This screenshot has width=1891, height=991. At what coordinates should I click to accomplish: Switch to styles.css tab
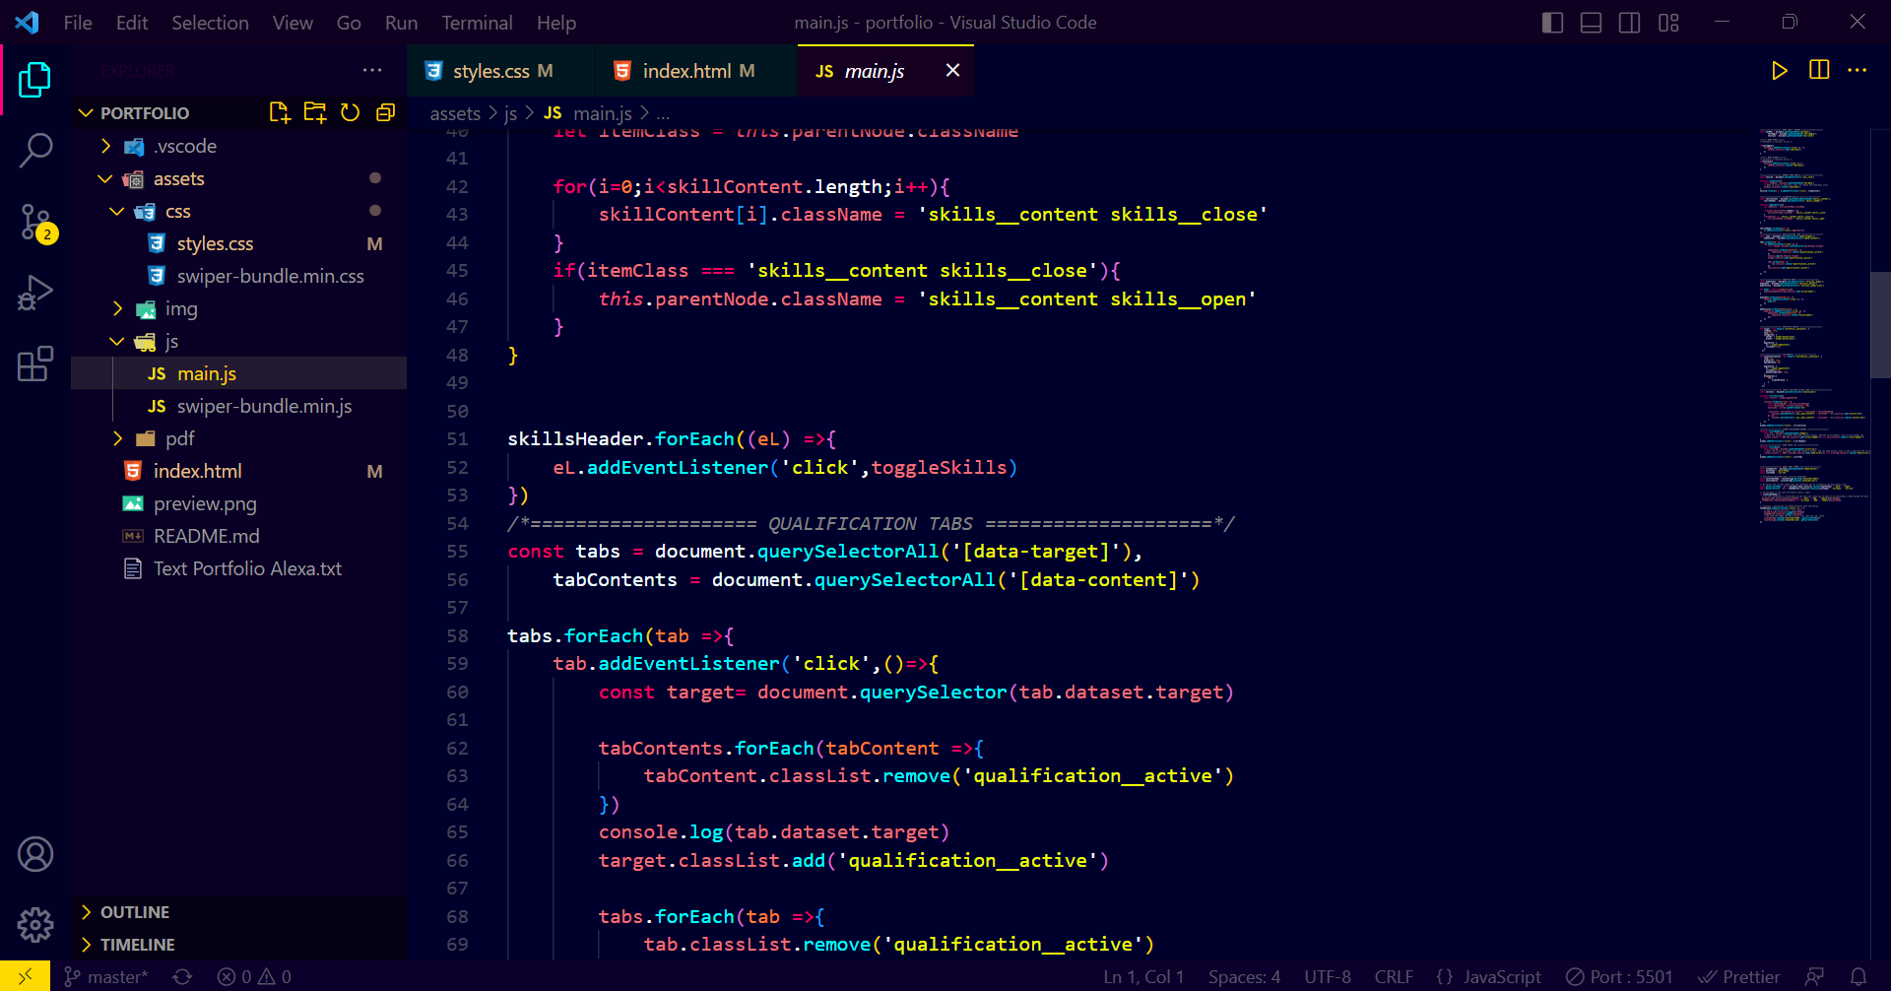pos(500,71)
